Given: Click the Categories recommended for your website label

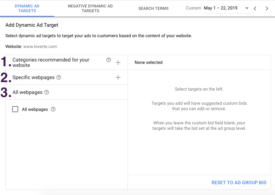Looking at the screenshot, I should tap(51, 63).
